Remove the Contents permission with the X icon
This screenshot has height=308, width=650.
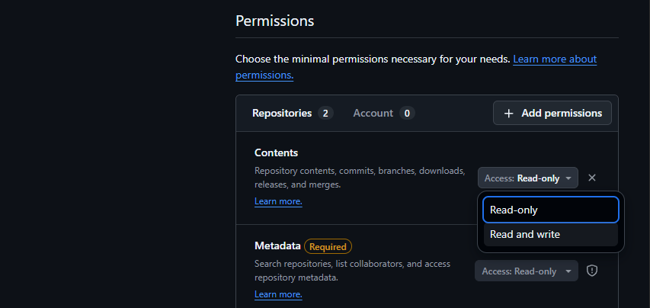[x=592, y=178]
